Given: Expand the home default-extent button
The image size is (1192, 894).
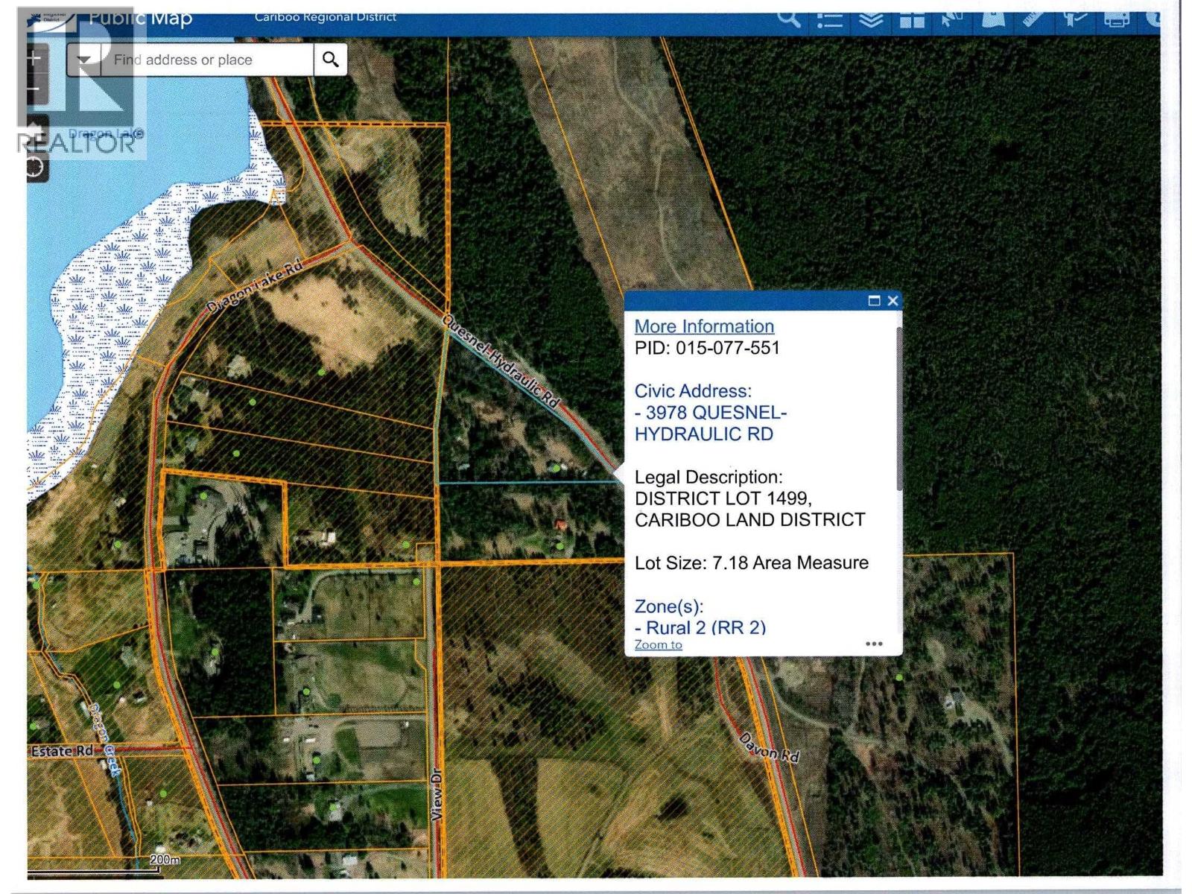Looking at the screenshot, I should [35, 127].
